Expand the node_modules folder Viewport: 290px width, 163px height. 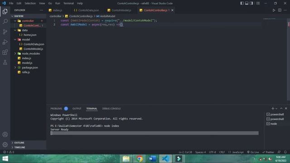28,53
